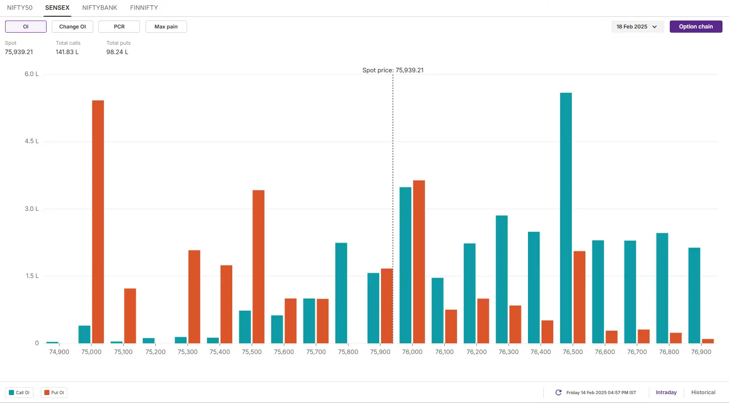Show the Max pain chart

(x=166, y=27)
